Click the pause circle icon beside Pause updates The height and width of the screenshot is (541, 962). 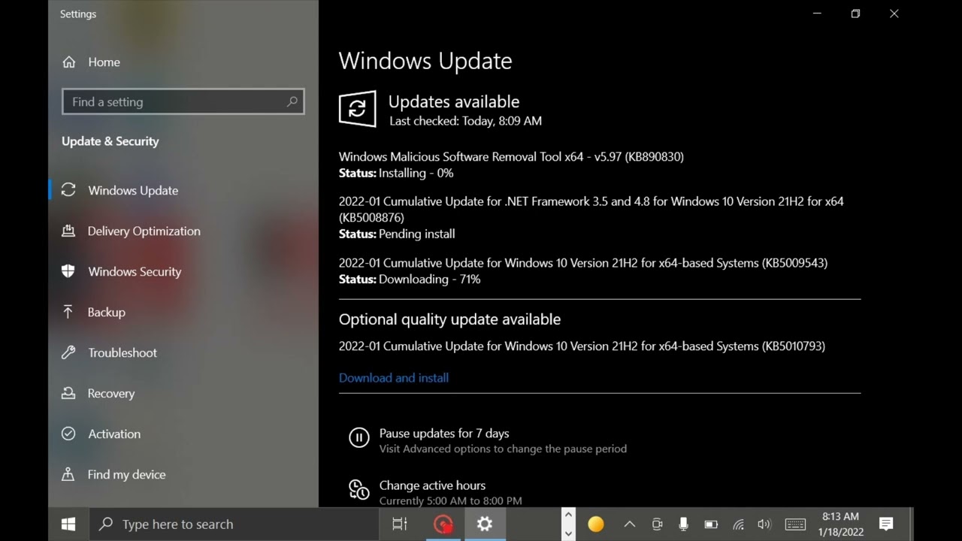pos(359,437)
